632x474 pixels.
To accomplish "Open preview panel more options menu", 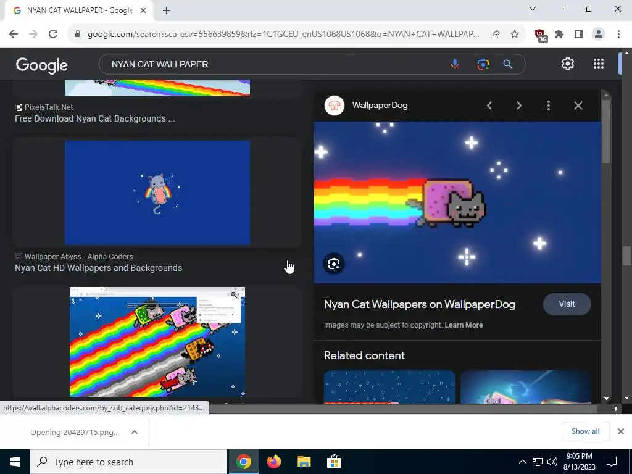I will (x=549, y=106).
